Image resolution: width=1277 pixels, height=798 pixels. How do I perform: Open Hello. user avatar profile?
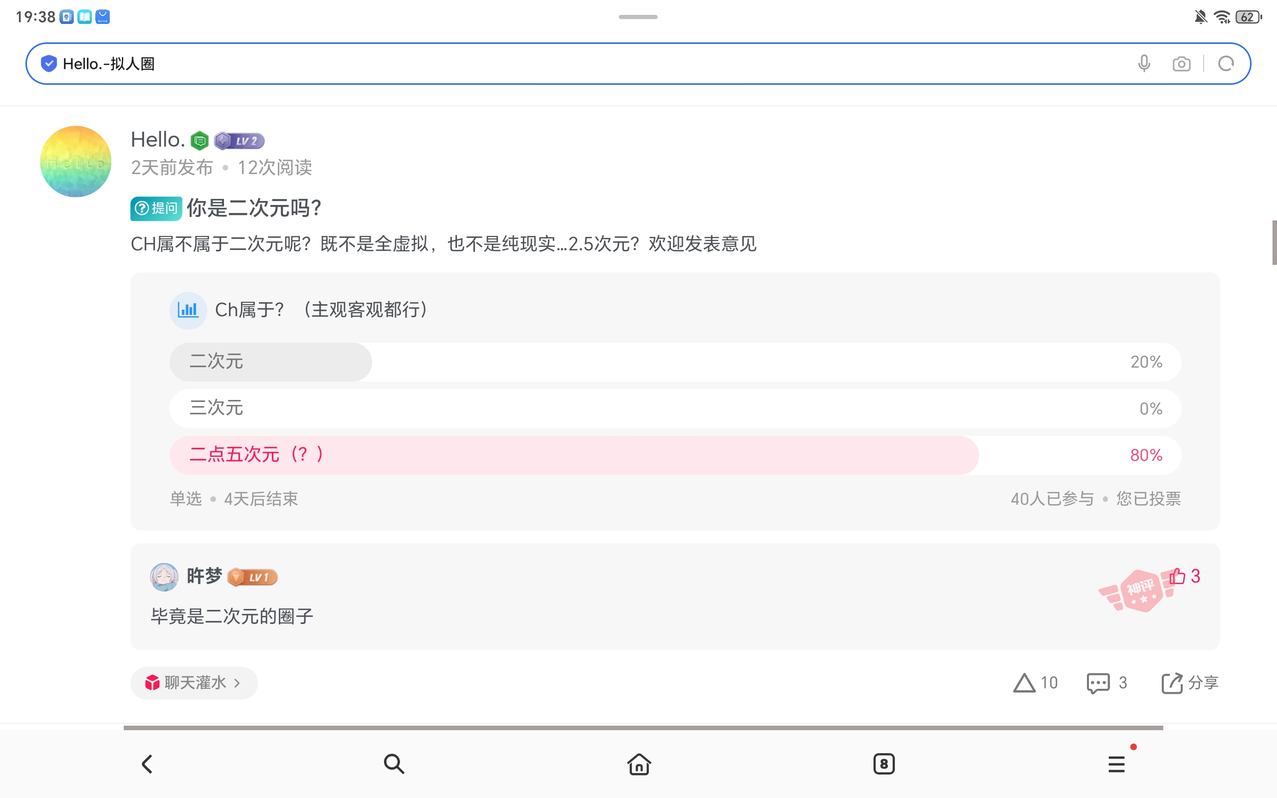[x=76, y=162]
